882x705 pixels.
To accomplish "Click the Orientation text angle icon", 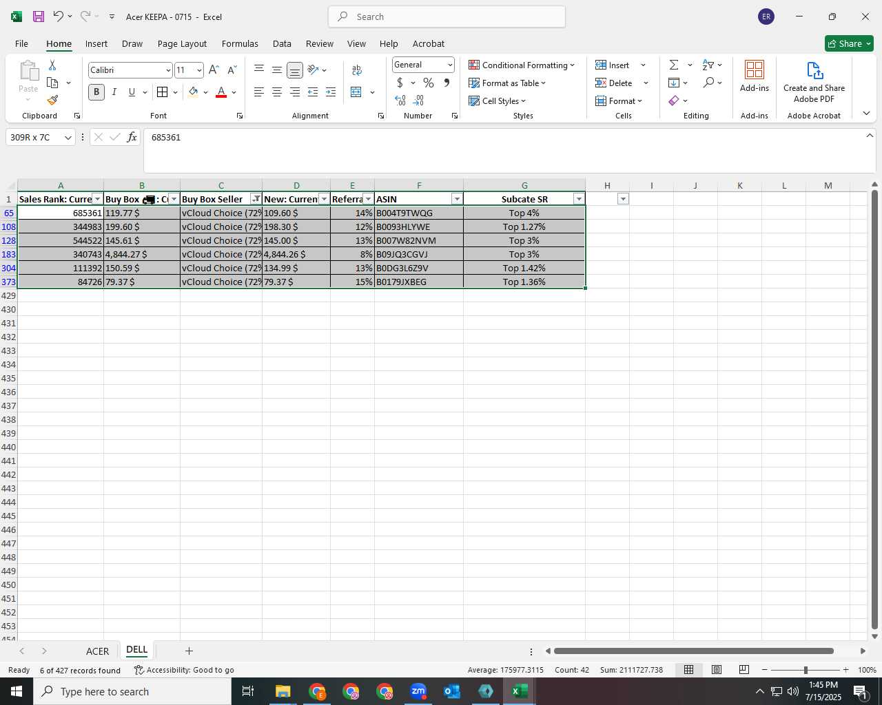I will tap(313, 70).
